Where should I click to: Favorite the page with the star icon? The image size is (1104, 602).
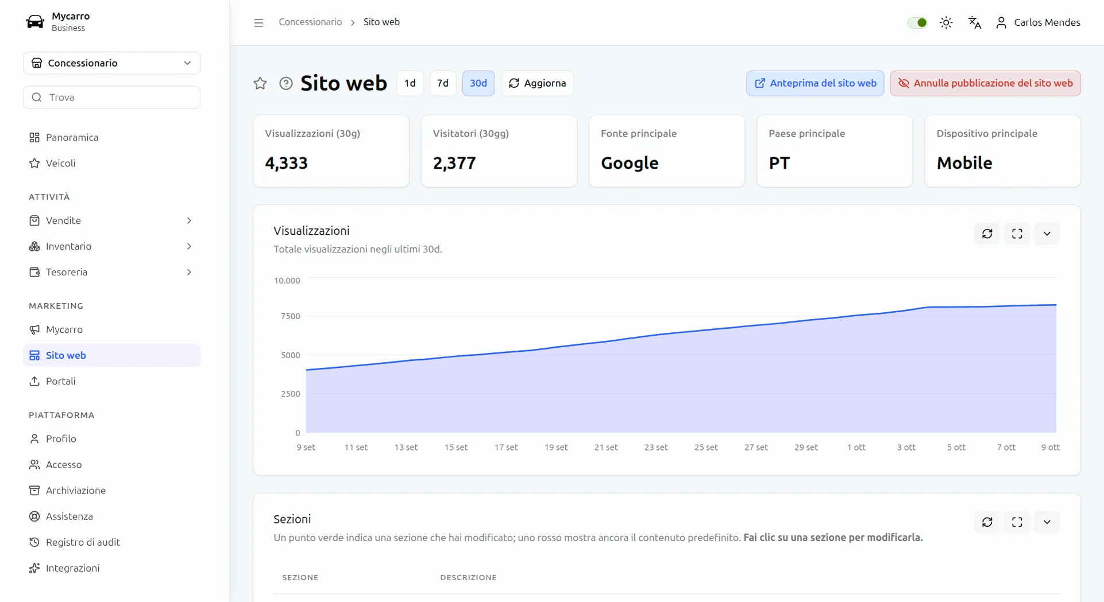click(x=260, y=83)
